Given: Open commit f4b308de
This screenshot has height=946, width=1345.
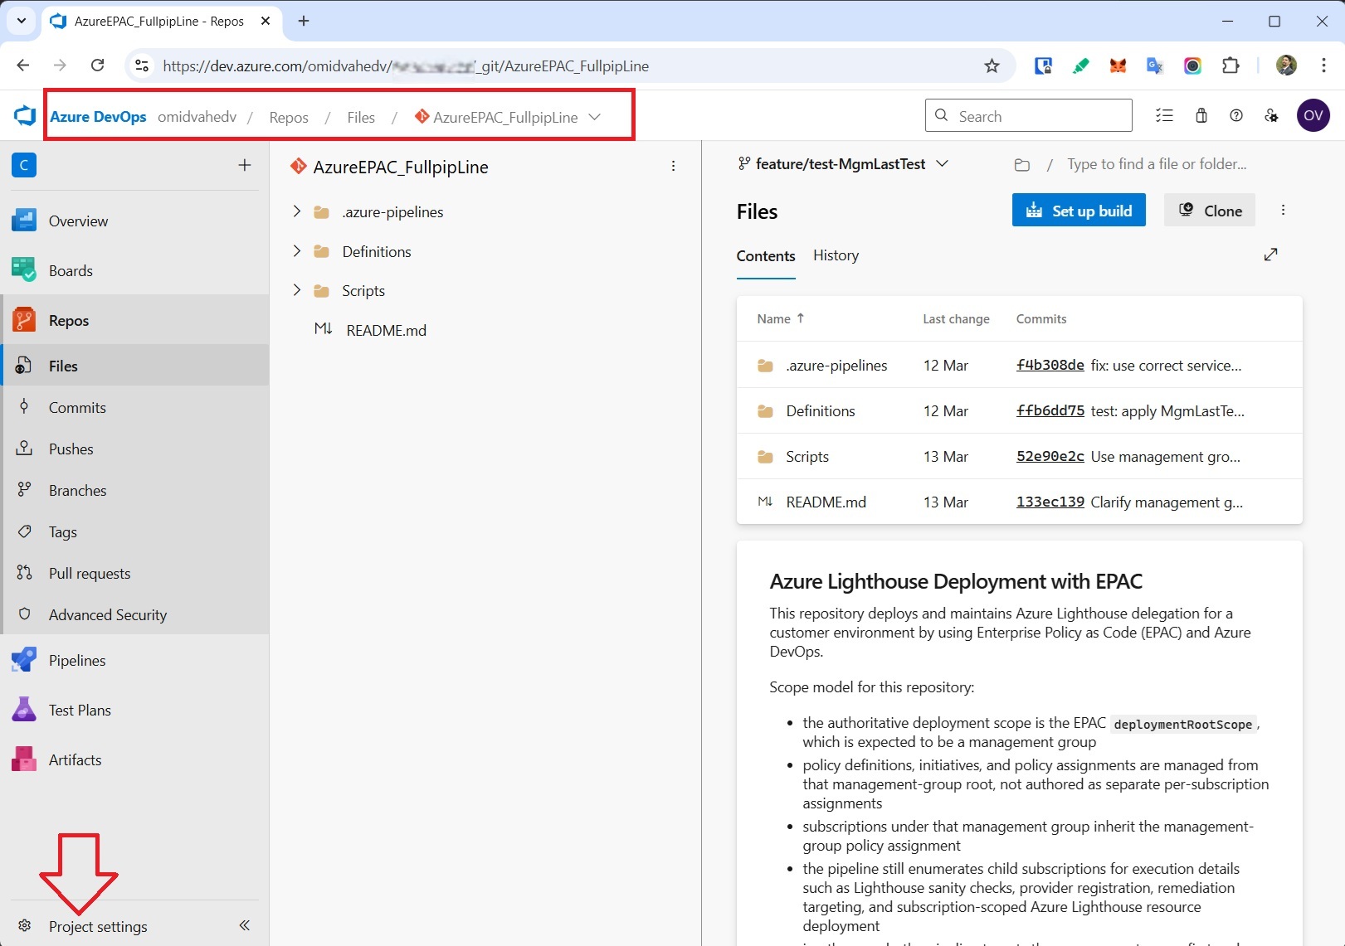Looking at the screenshot, I should [x=1050, y=365].
